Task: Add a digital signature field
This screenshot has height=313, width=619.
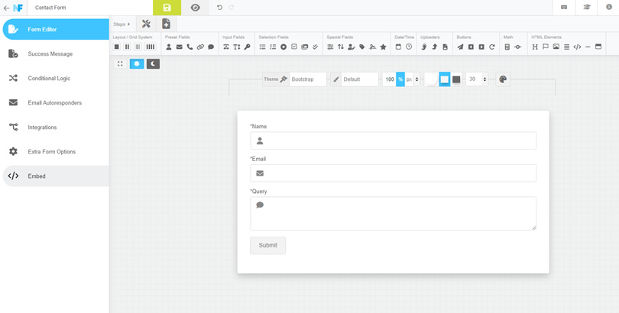Action: point(373,47)
